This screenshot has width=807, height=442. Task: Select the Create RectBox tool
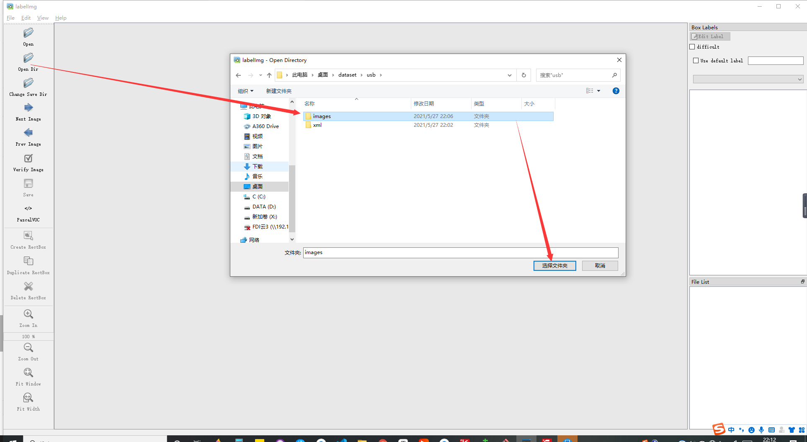pyautogui.click(x=28, y=240)
